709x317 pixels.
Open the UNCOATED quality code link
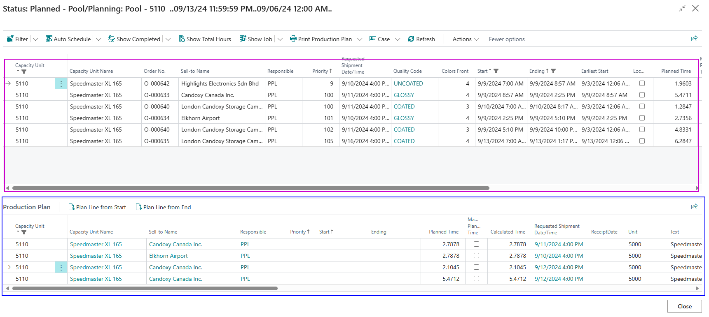[408, 83]
